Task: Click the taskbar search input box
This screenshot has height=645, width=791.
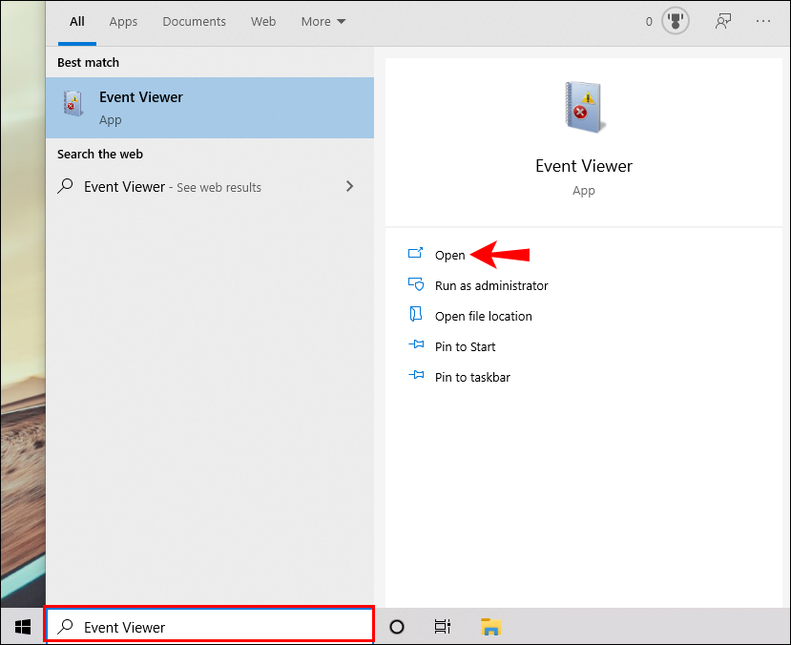Action: 210,627
